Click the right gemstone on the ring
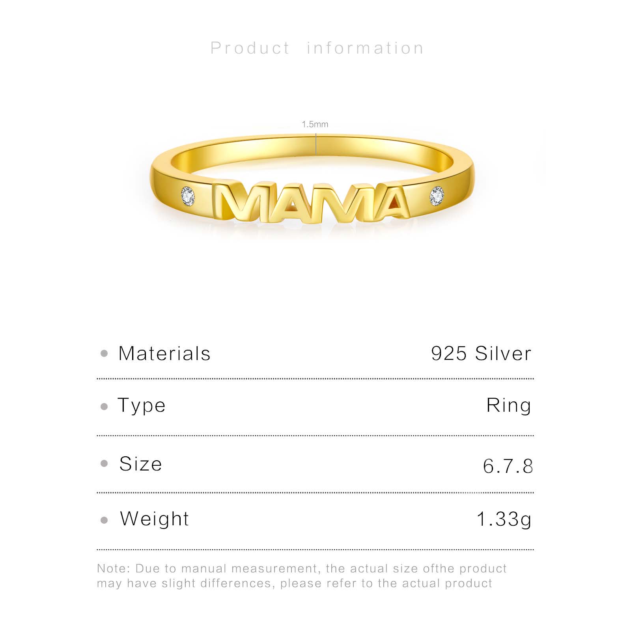The width and height of the screenshot is (631, 631). 437,196
